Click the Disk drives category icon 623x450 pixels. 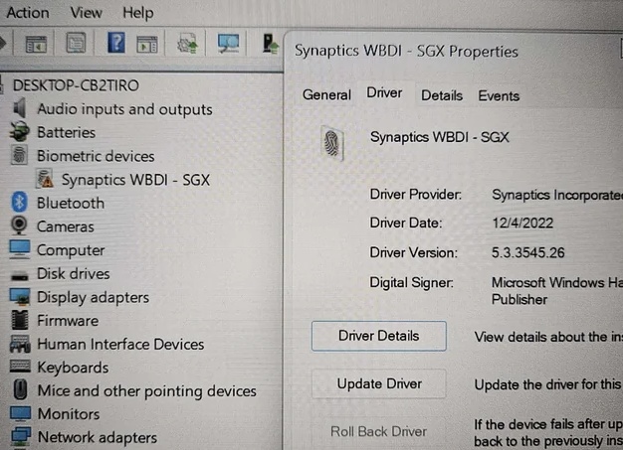click(x=19, y=275)
